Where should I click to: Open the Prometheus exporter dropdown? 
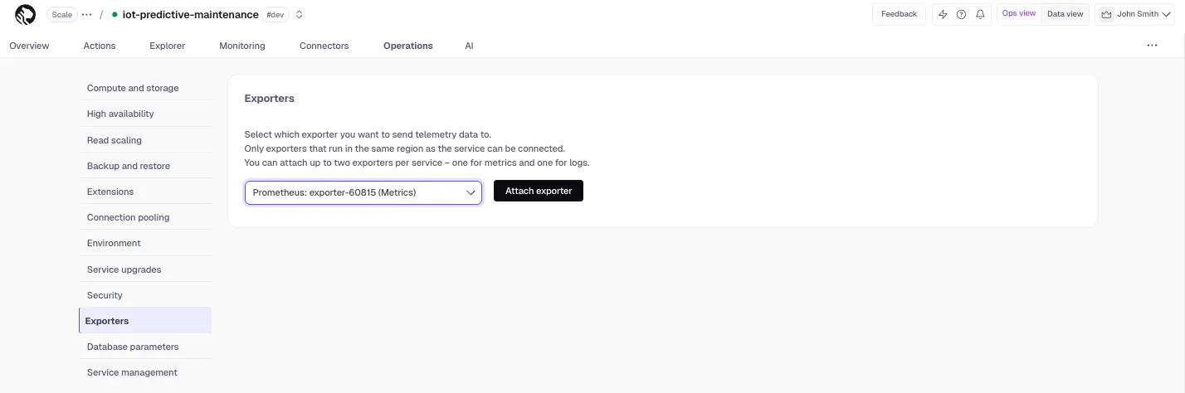(x=363, y=192)
